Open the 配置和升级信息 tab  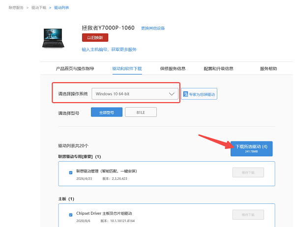[x=218, y=69]
